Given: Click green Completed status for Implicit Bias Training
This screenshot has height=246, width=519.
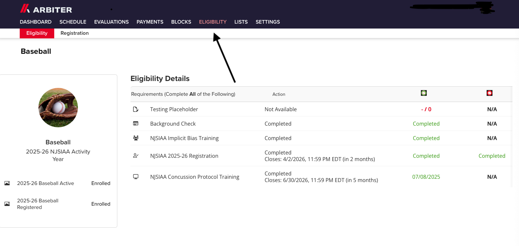Looking at the screenshot, I should 426,138.
